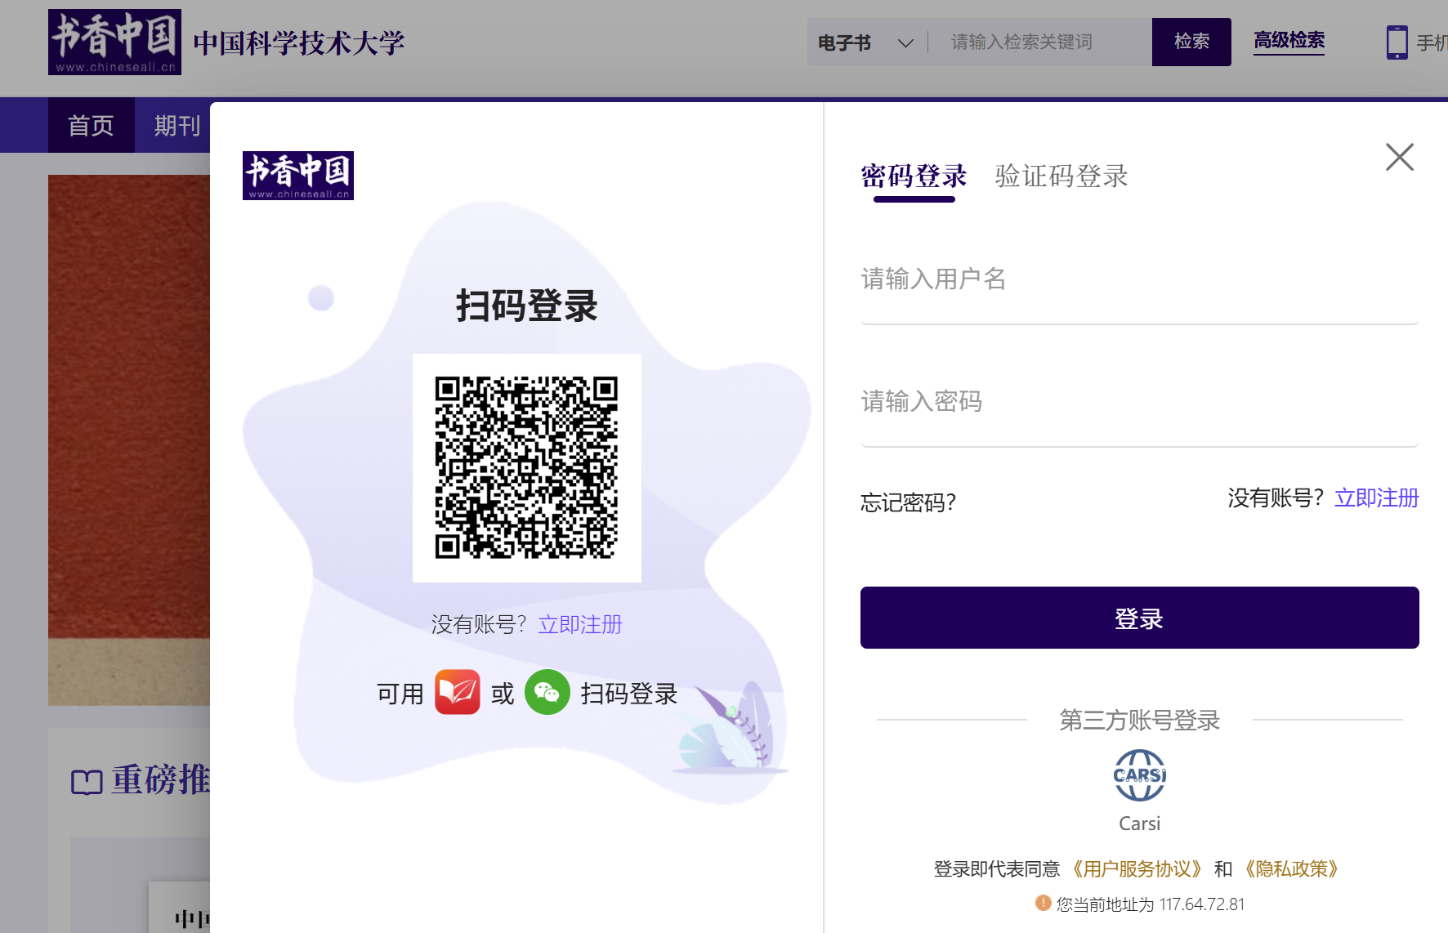This screenshot has height=933, width=1448.
Task: Click the mobile phone icon in header
Action: click(1397, 42)
